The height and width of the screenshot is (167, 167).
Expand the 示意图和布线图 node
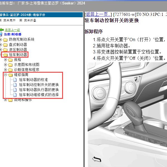(x=5, y=65)
